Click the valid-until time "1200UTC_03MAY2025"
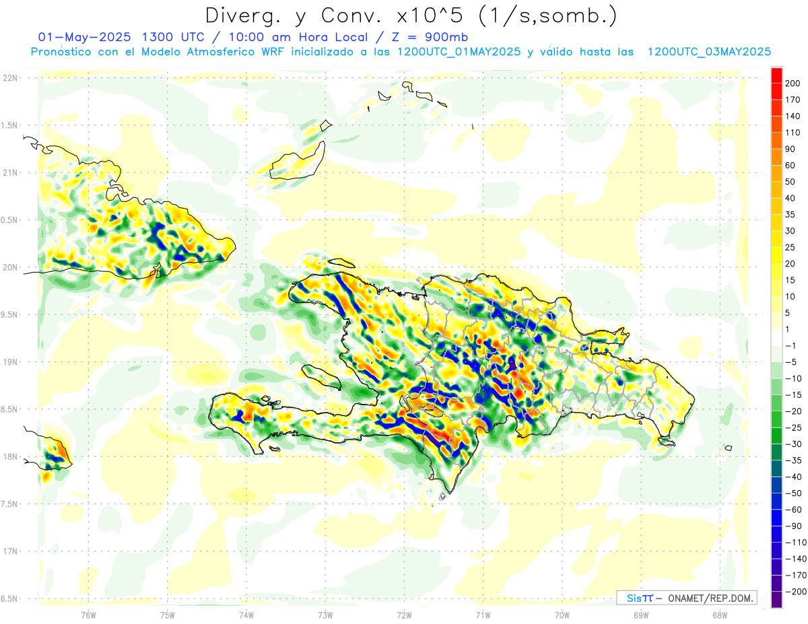This screenshot has width=808, height=624. [709, 52]
